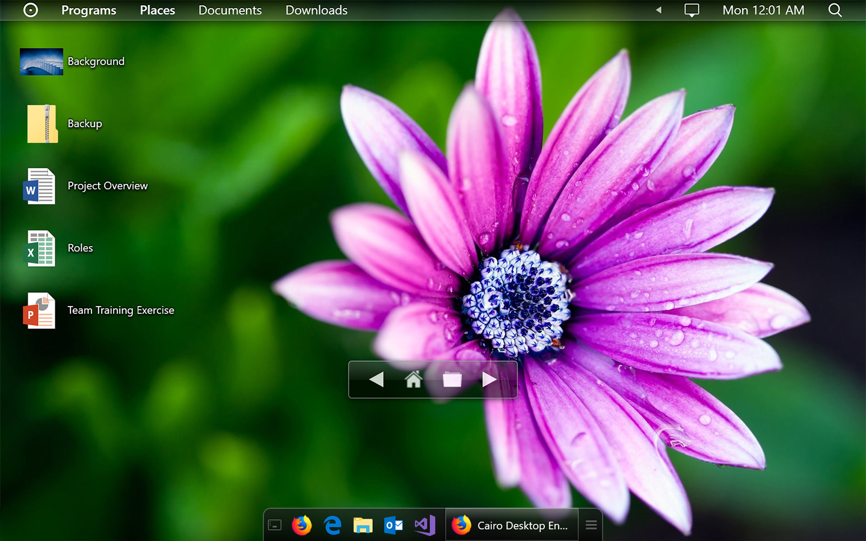866x541 pixels.
Task: Click the search icon in the menu bar
Action: pos(835,10)
